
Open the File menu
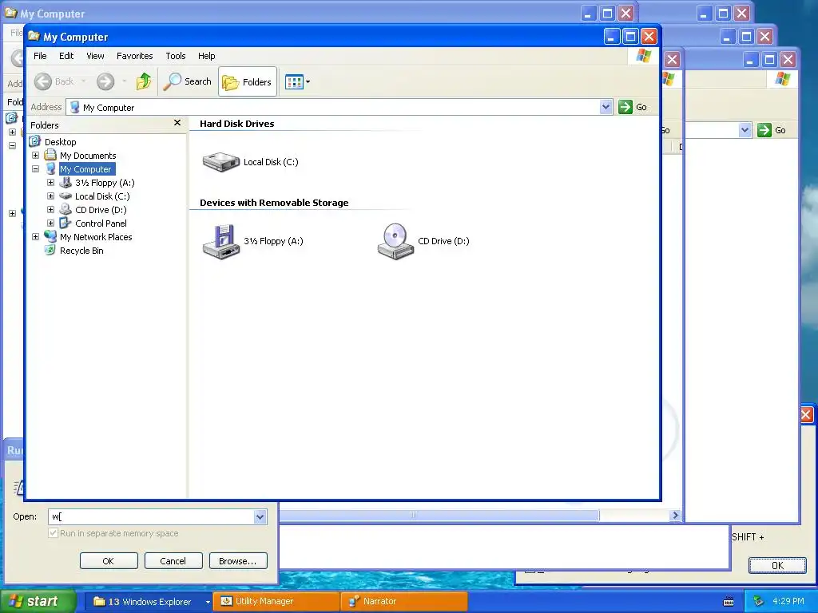pyautogui.click(x=40, y=56)
